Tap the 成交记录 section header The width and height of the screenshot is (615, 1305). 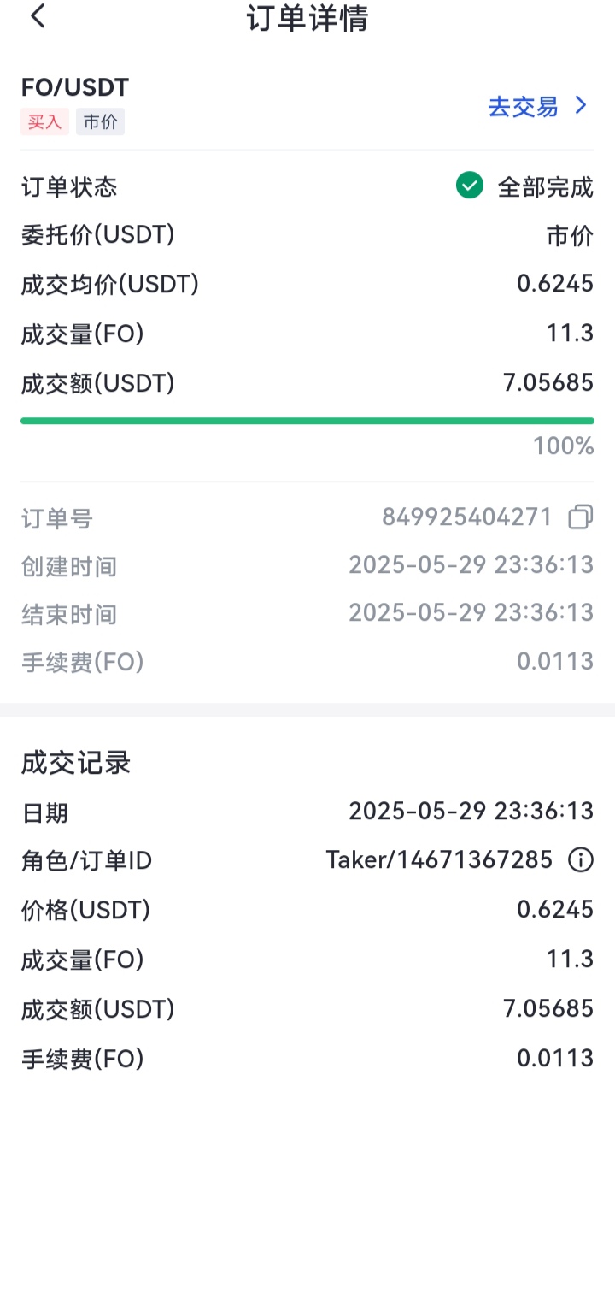click(x=76, y=763)
